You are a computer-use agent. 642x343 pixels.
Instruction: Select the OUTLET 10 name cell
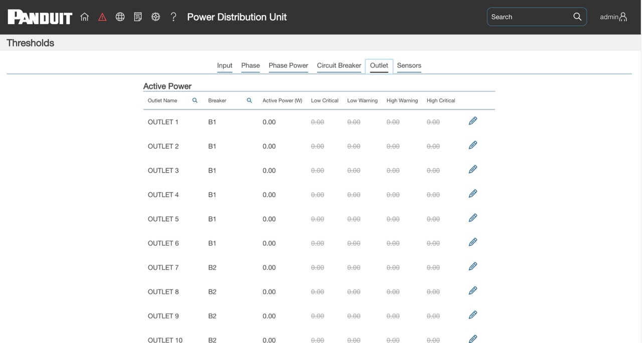(165, 340)
